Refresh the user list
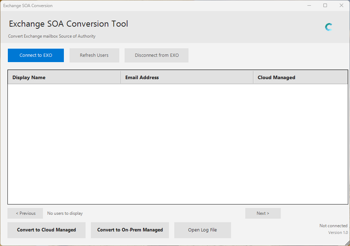The height and width of the screenshot is (246, 350). click(x=94, y=55)
